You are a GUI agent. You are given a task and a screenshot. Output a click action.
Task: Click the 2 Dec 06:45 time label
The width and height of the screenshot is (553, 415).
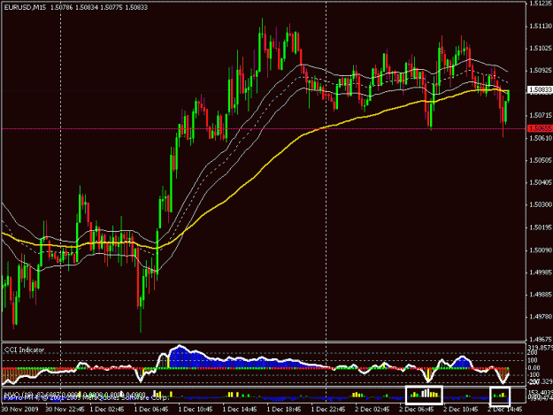coord(419,410)
